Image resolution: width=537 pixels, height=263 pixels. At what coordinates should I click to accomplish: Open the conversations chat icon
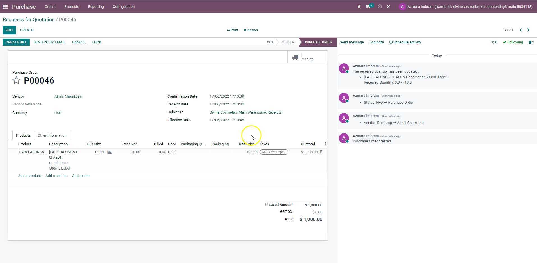pos(368,7)
